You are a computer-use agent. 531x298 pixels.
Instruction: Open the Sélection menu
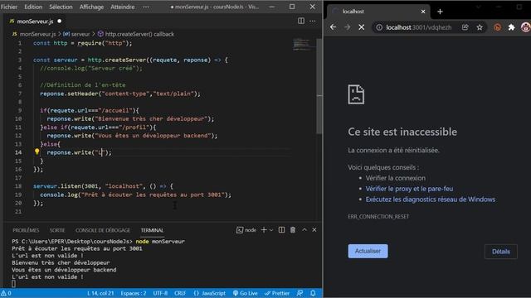(x=61, y=7)
